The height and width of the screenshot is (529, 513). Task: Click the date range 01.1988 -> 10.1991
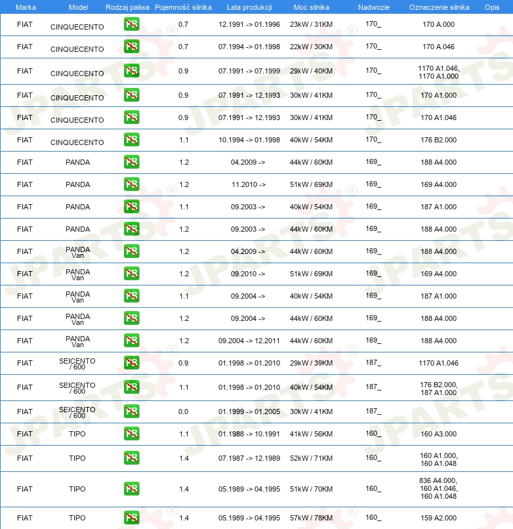point(249,434)
